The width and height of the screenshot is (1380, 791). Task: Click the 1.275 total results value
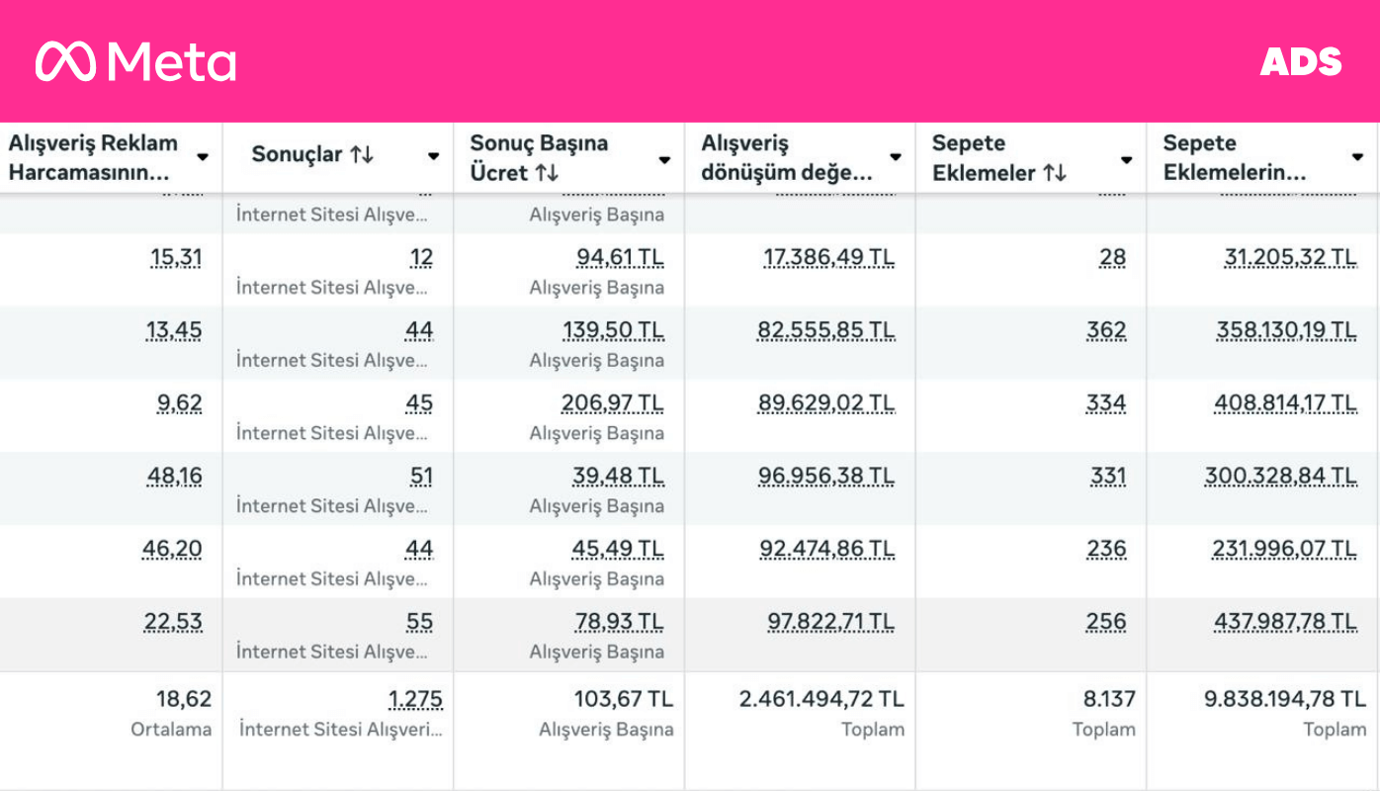pyautogui.click(x=415, y=700)
